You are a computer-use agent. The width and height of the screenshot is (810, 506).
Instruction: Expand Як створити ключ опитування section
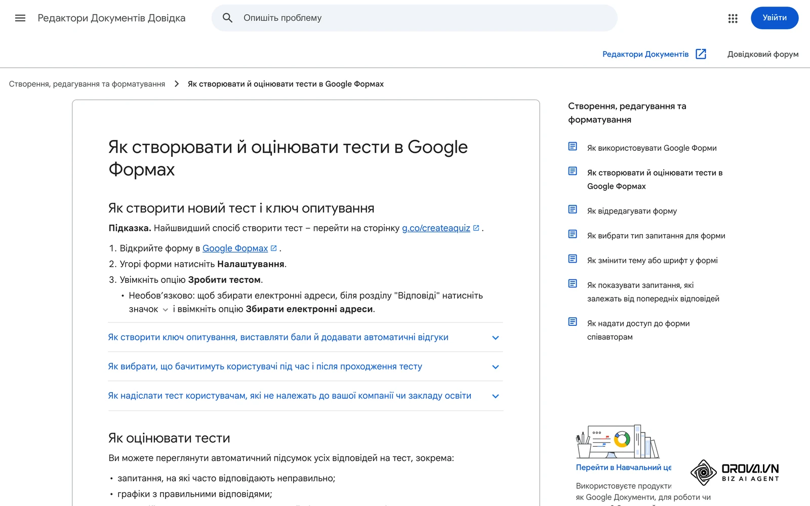(x=305, y=338)
